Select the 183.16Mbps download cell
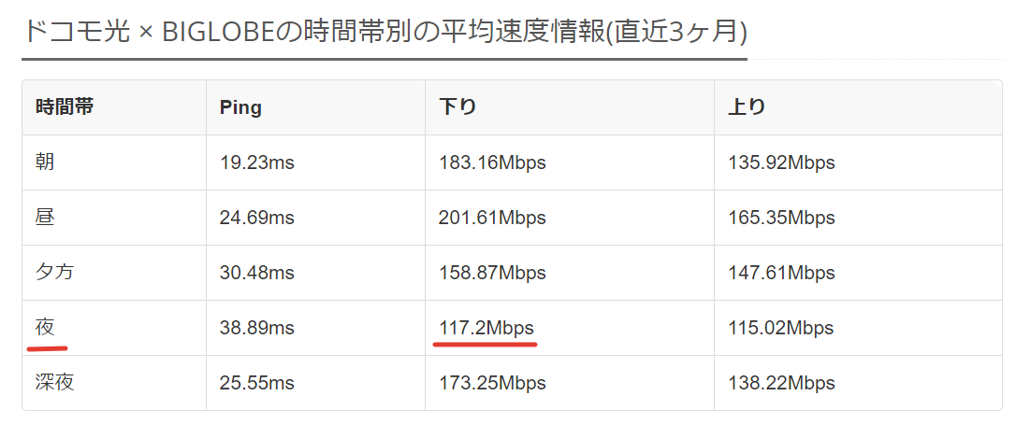Screen dimensions: 1016x424 pyautogui.click(x=492, y=163)
